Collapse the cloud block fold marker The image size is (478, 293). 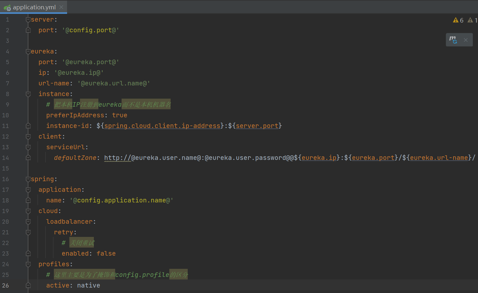coord(28,211)
